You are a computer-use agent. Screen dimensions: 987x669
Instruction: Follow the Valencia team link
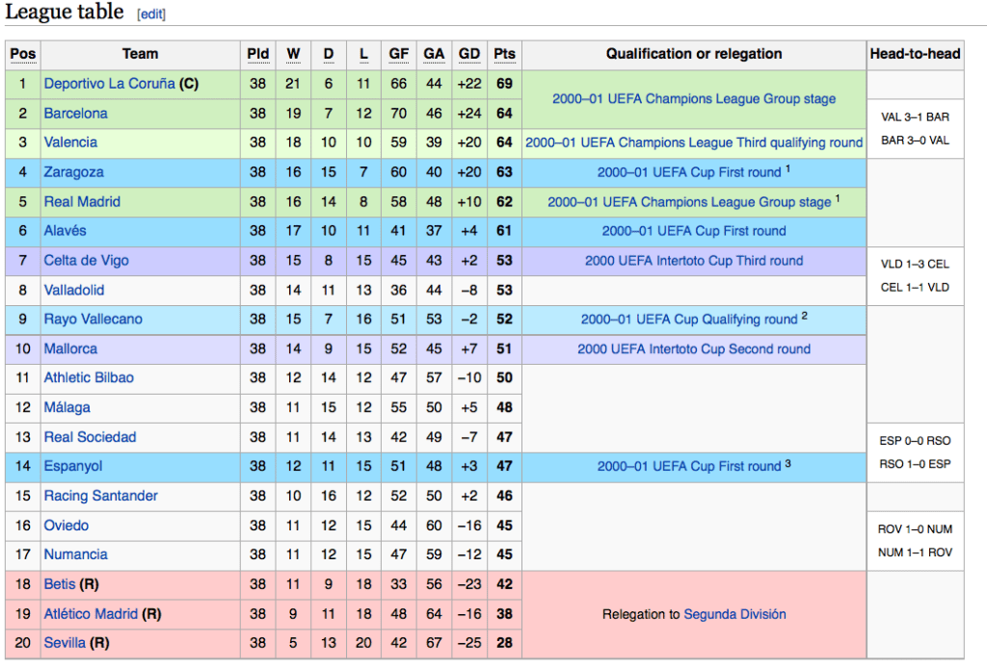[x=70, y=142]
